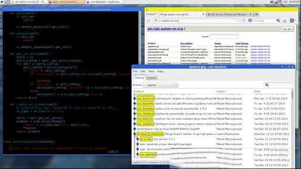This screenshot has height=169, width=301.
Task: Open the git://git.qubes-os.org link
Action: 165,29
